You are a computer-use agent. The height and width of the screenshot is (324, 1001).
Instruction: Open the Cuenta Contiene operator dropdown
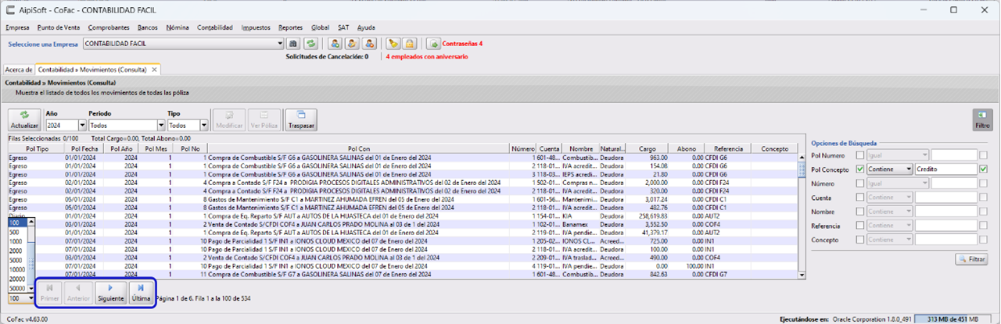tap(890, 197)
